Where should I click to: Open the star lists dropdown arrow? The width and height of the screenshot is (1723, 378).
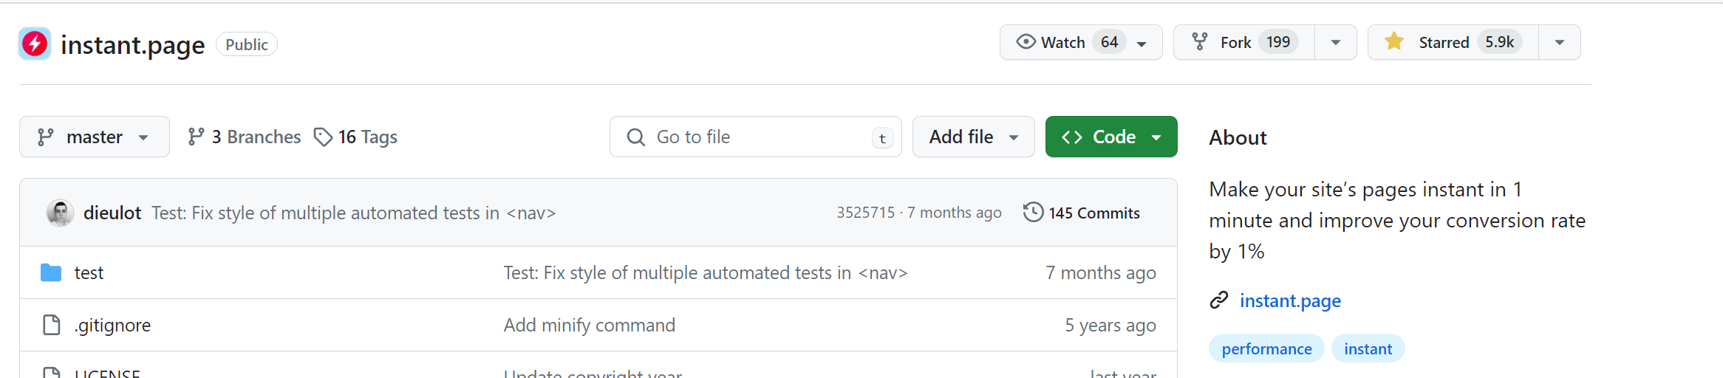(1559, 43)
